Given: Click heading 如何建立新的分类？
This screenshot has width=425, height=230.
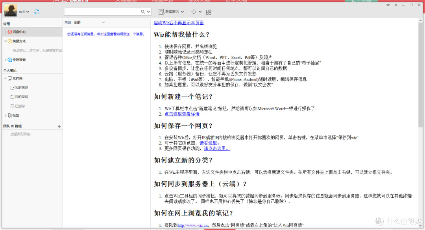Looking at the screenshot, I should pos(183,160).
